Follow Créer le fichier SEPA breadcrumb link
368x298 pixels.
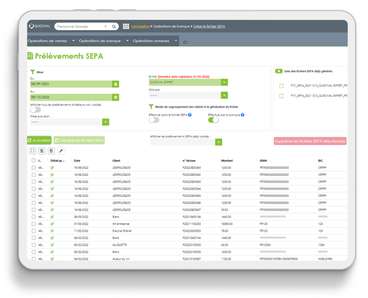coord(209,26)
